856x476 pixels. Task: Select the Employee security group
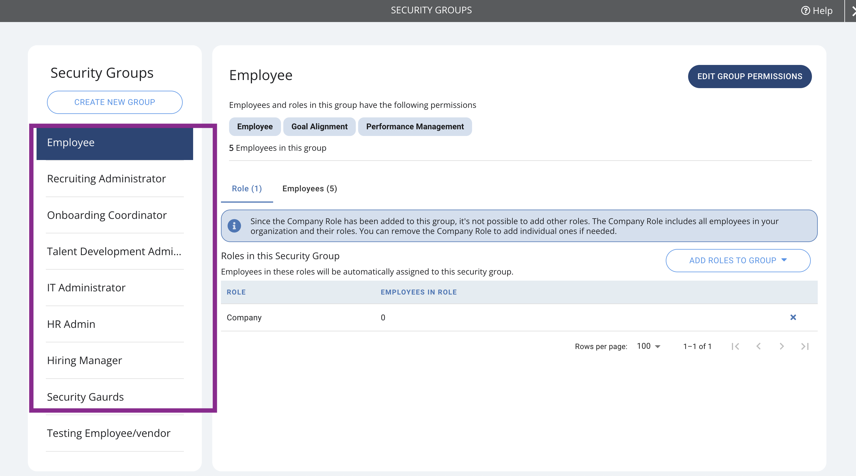point(115,143)
